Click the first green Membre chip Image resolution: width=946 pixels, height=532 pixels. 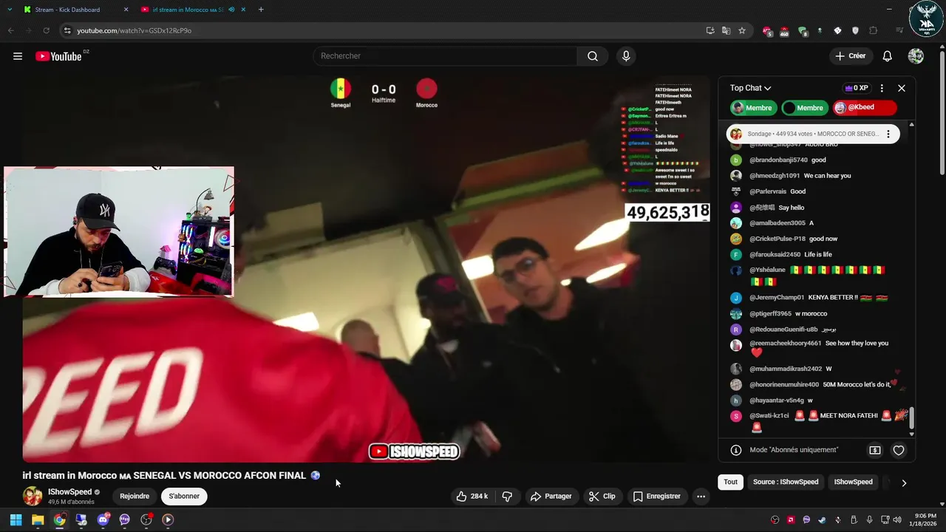click(x=754, y=108)
